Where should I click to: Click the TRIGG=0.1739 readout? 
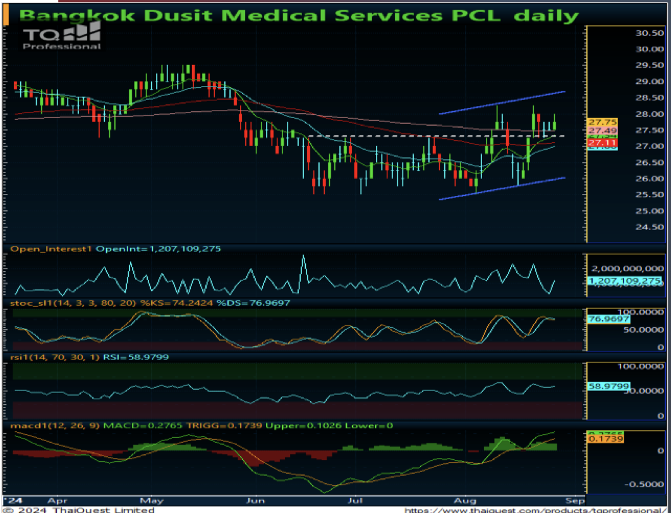[224, 426]
